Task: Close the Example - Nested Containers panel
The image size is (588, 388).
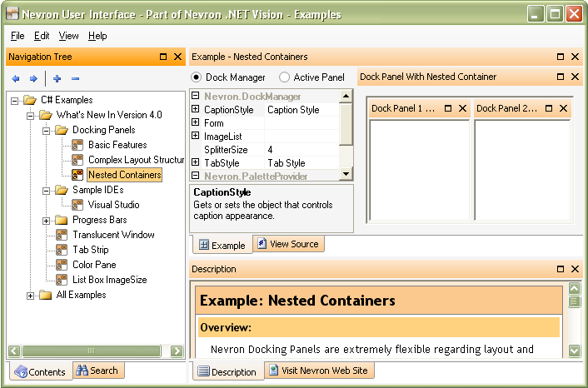Action: [575, 57]
